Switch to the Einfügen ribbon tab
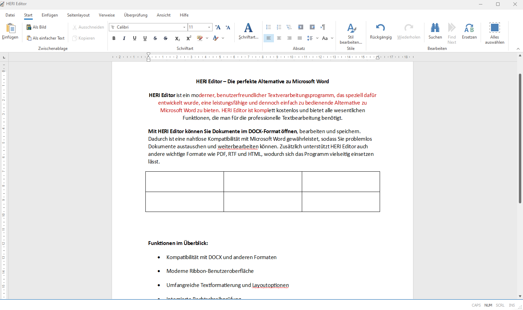 [50, 15]
